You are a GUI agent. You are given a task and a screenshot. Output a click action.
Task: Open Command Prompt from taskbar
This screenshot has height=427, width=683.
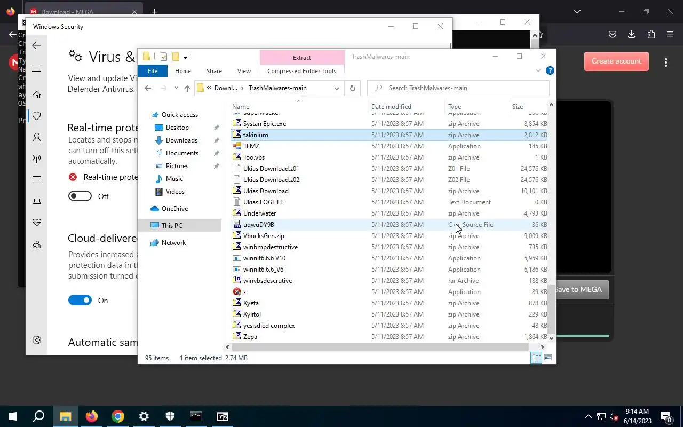click(x=196, y=416)
